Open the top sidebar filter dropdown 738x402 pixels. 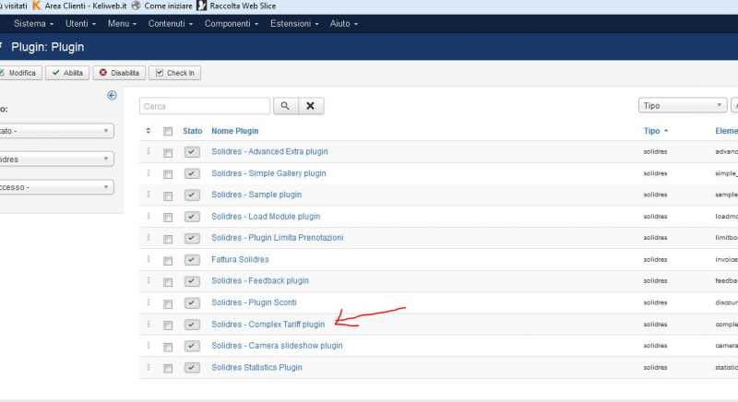[x=55, y=131]
